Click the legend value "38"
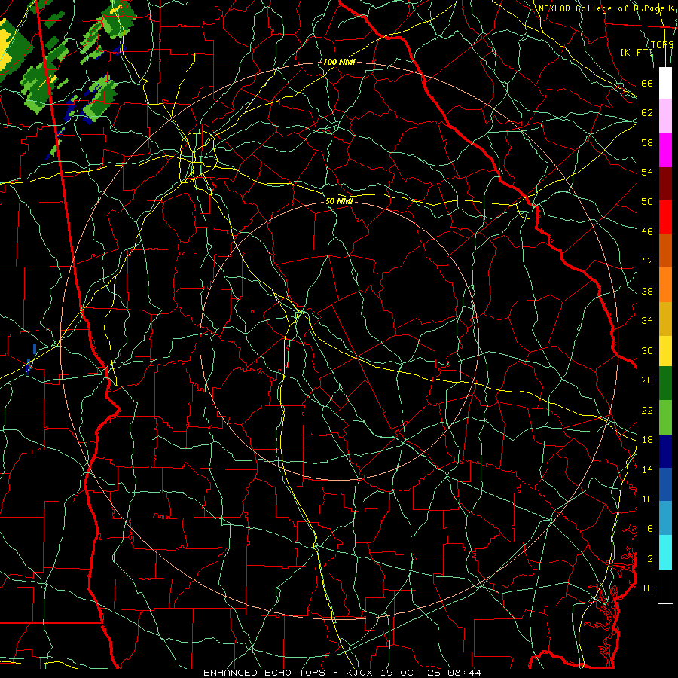678x678 pixels. [647, 292]
